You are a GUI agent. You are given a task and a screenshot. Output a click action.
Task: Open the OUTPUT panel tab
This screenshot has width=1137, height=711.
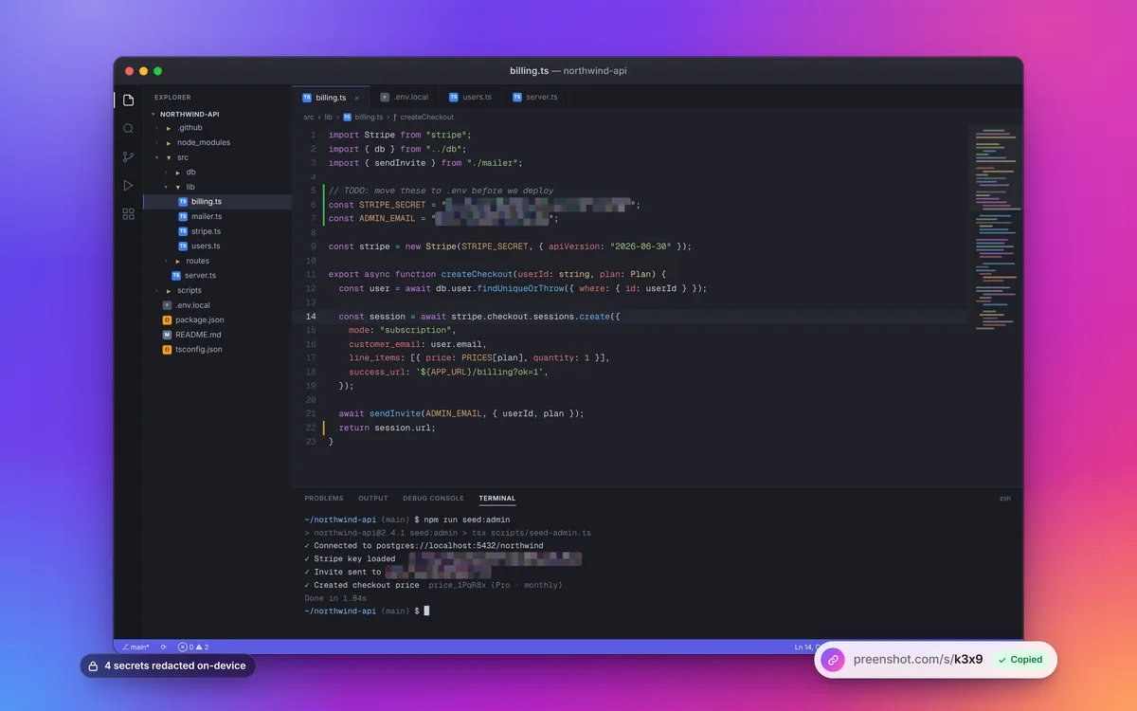(x=373, y=498)
